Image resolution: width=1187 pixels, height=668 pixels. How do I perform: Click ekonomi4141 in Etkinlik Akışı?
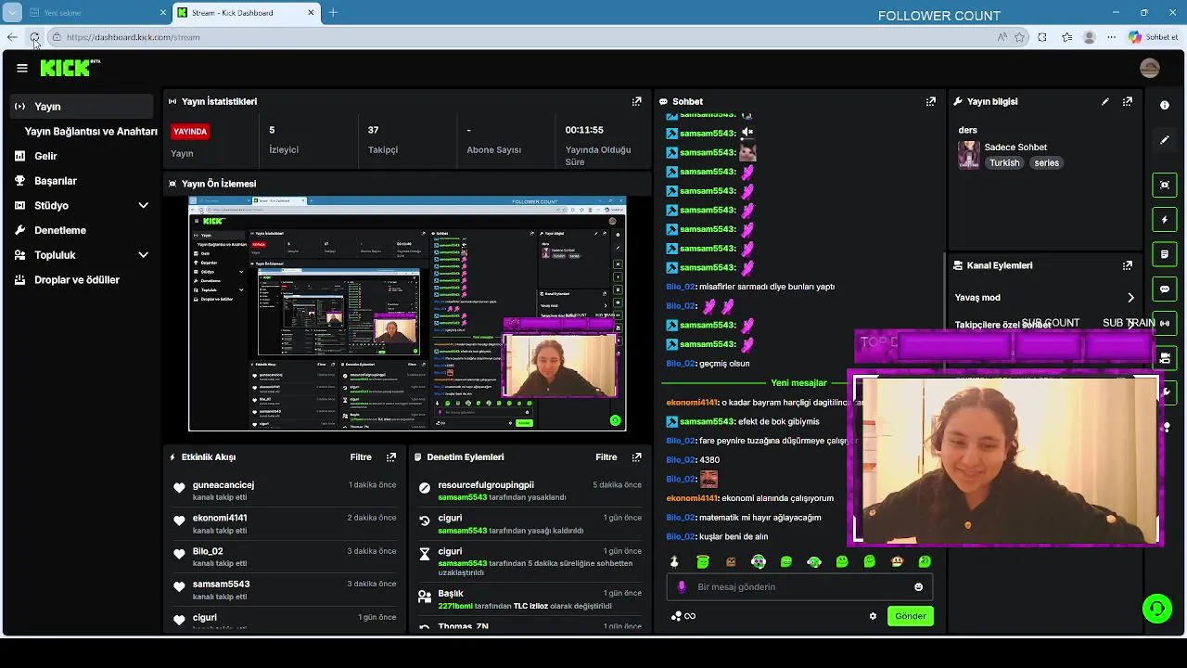[x=220, y=519]
